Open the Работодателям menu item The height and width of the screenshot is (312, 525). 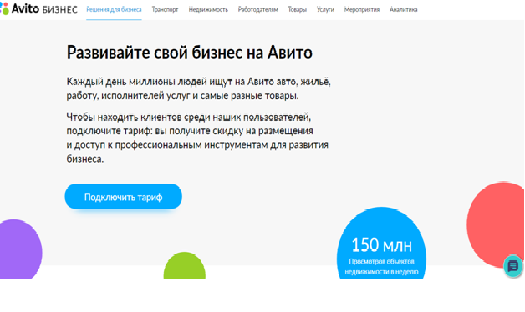click(x=257, y=10)
